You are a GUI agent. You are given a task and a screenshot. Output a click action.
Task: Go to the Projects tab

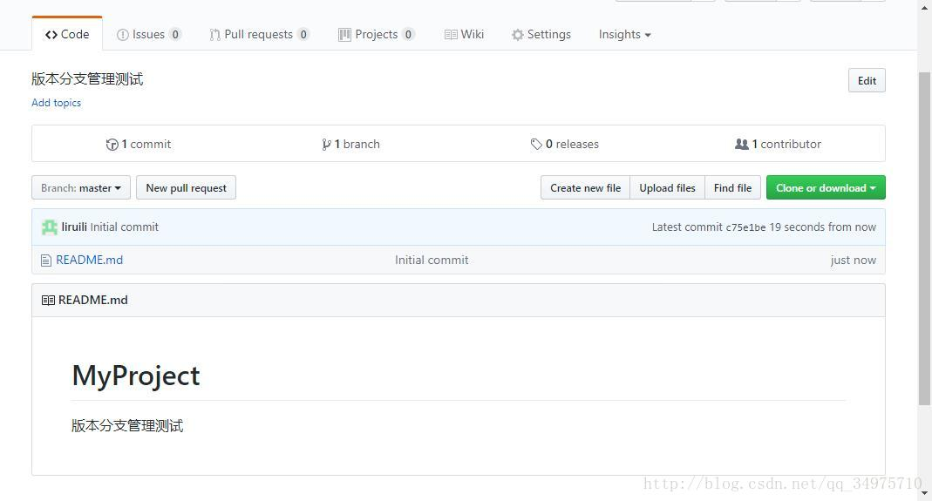coord(376,35)
